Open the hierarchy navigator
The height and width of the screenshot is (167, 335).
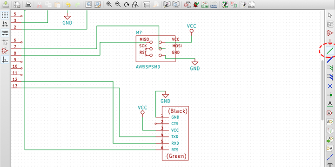pos(147,4)
